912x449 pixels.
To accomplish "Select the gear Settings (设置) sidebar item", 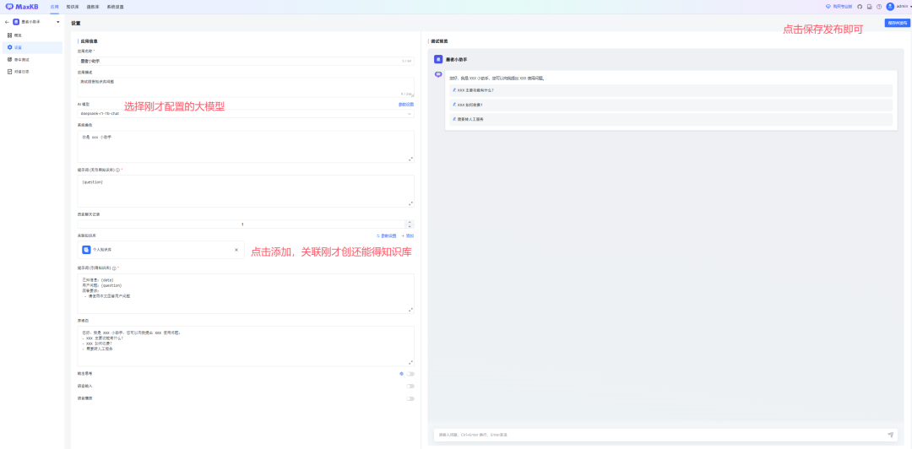I will coord(32,48).
